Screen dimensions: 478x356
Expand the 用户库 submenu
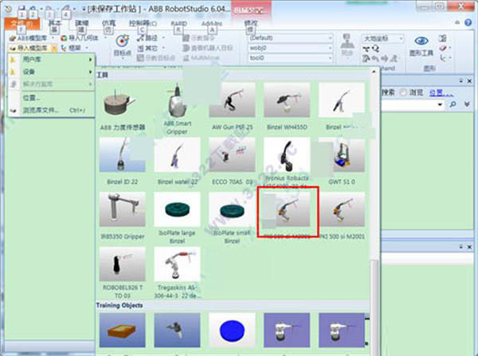tap(51, 61)
